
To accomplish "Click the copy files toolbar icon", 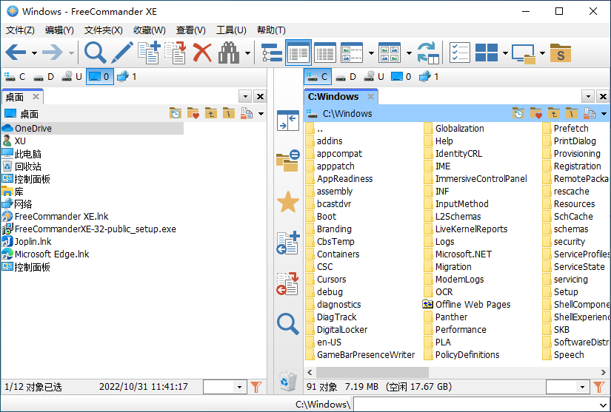I will click(x=149, y=52).
